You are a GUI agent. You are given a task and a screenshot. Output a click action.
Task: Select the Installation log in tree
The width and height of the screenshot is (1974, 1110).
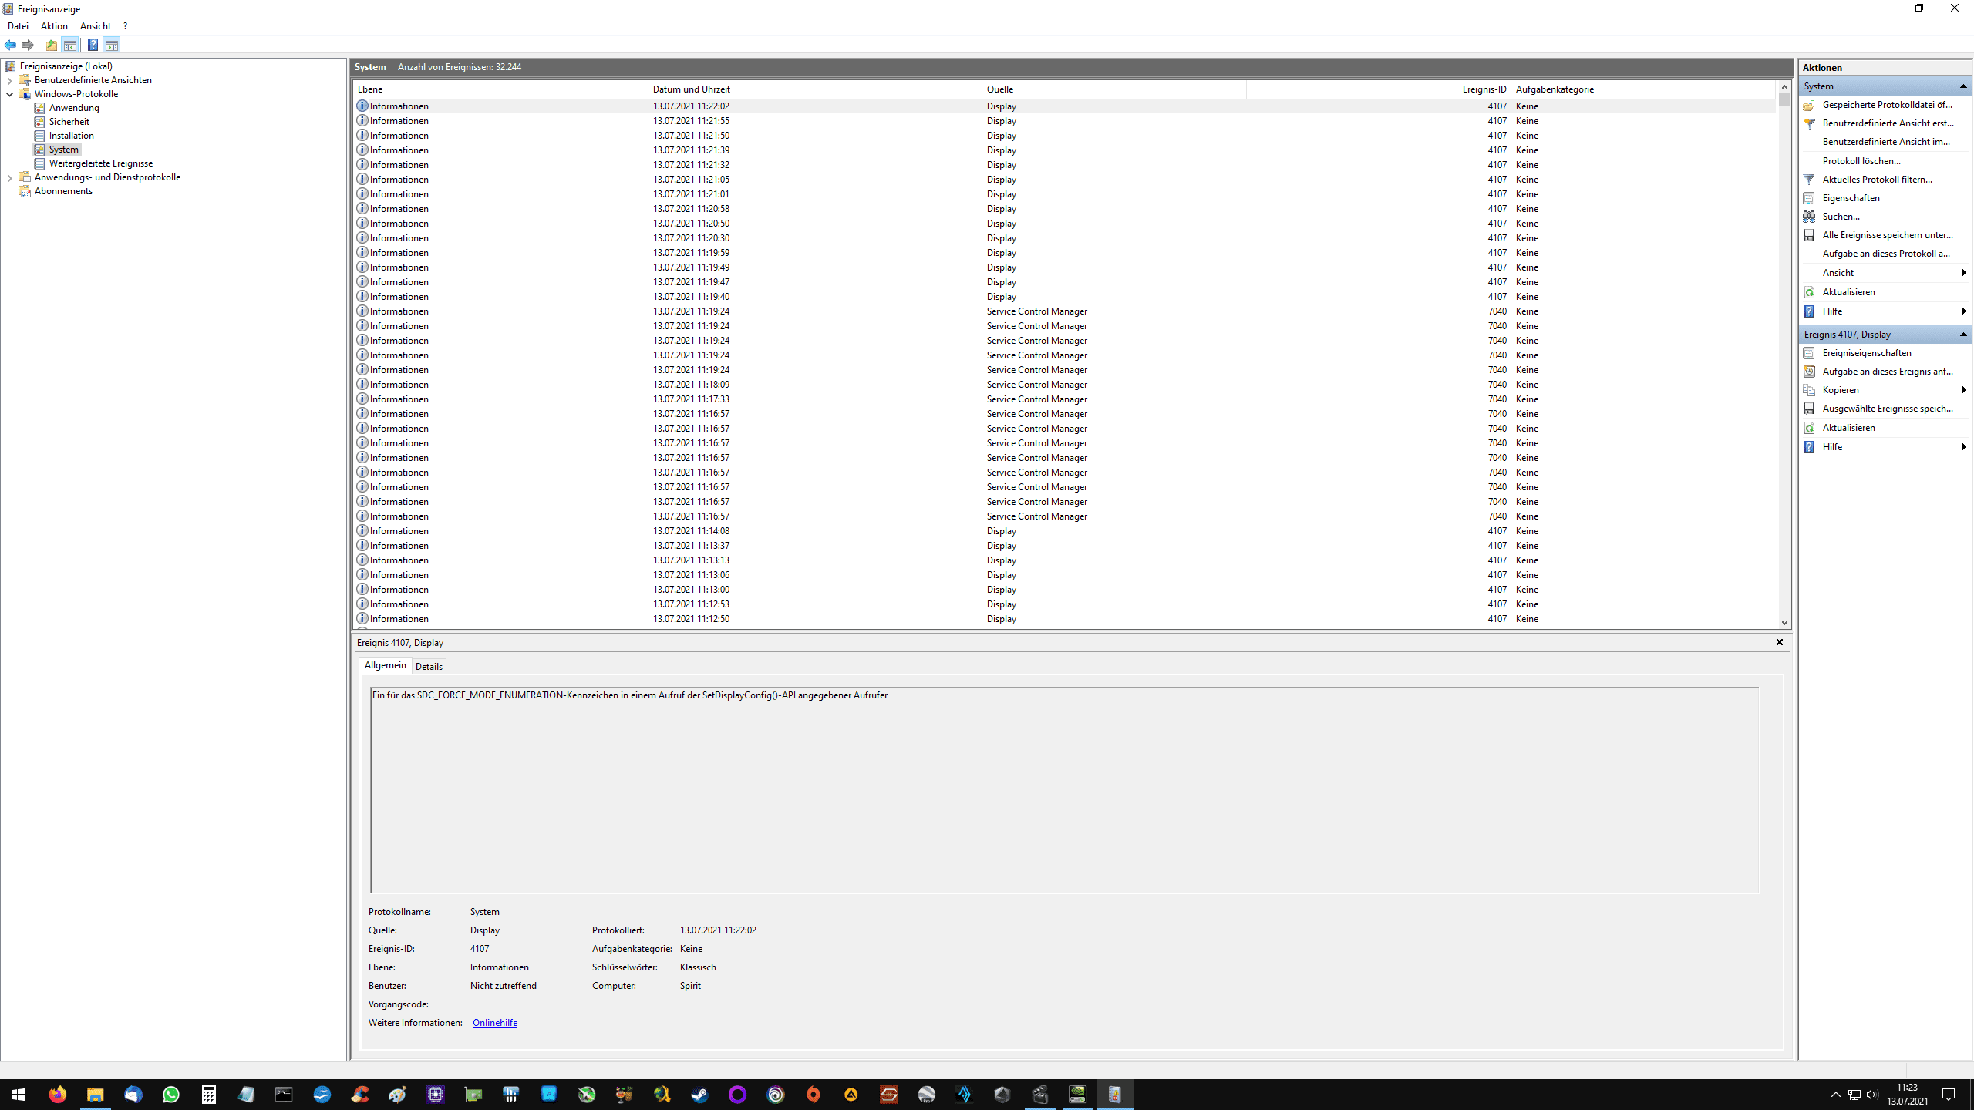pos(71,136)
